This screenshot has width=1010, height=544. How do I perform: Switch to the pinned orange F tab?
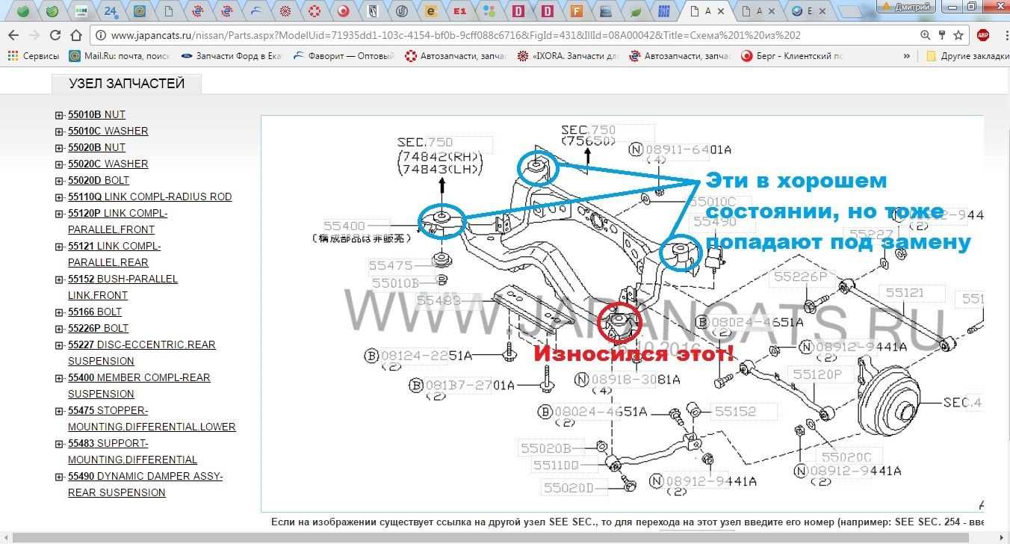tap(576, 11)
